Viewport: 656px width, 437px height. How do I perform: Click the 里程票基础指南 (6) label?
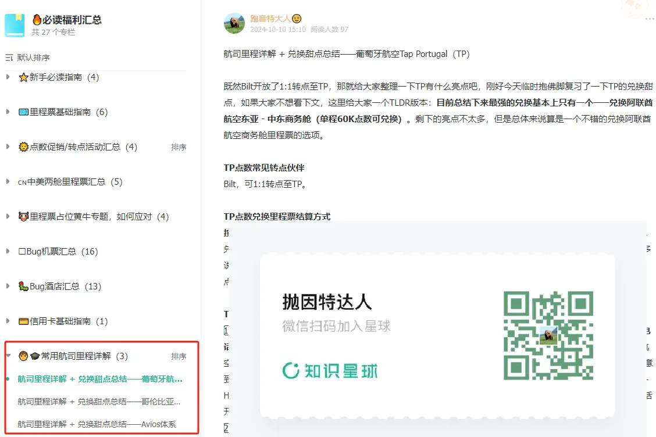(x=69, y=112)
